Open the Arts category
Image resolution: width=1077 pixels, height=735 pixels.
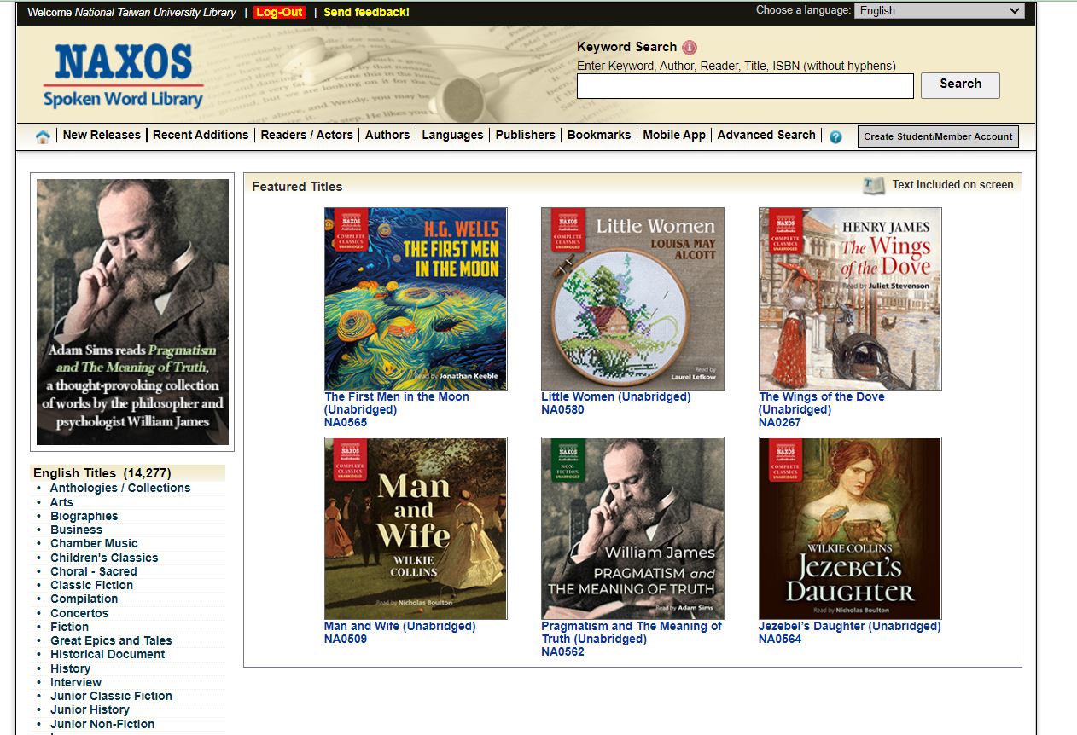61,502
